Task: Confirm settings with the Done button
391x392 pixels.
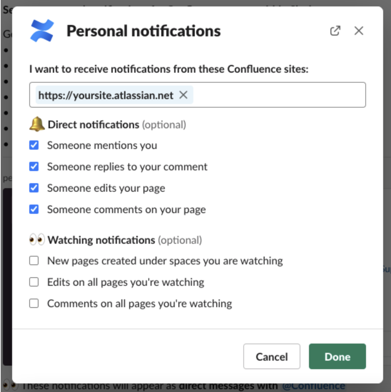Action: click(337, 356)
